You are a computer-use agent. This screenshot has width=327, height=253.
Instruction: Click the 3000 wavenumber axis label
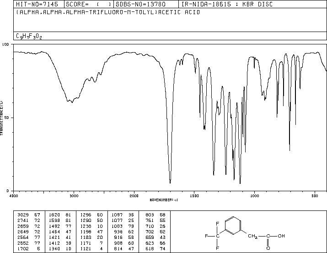(x=74, y=196)
